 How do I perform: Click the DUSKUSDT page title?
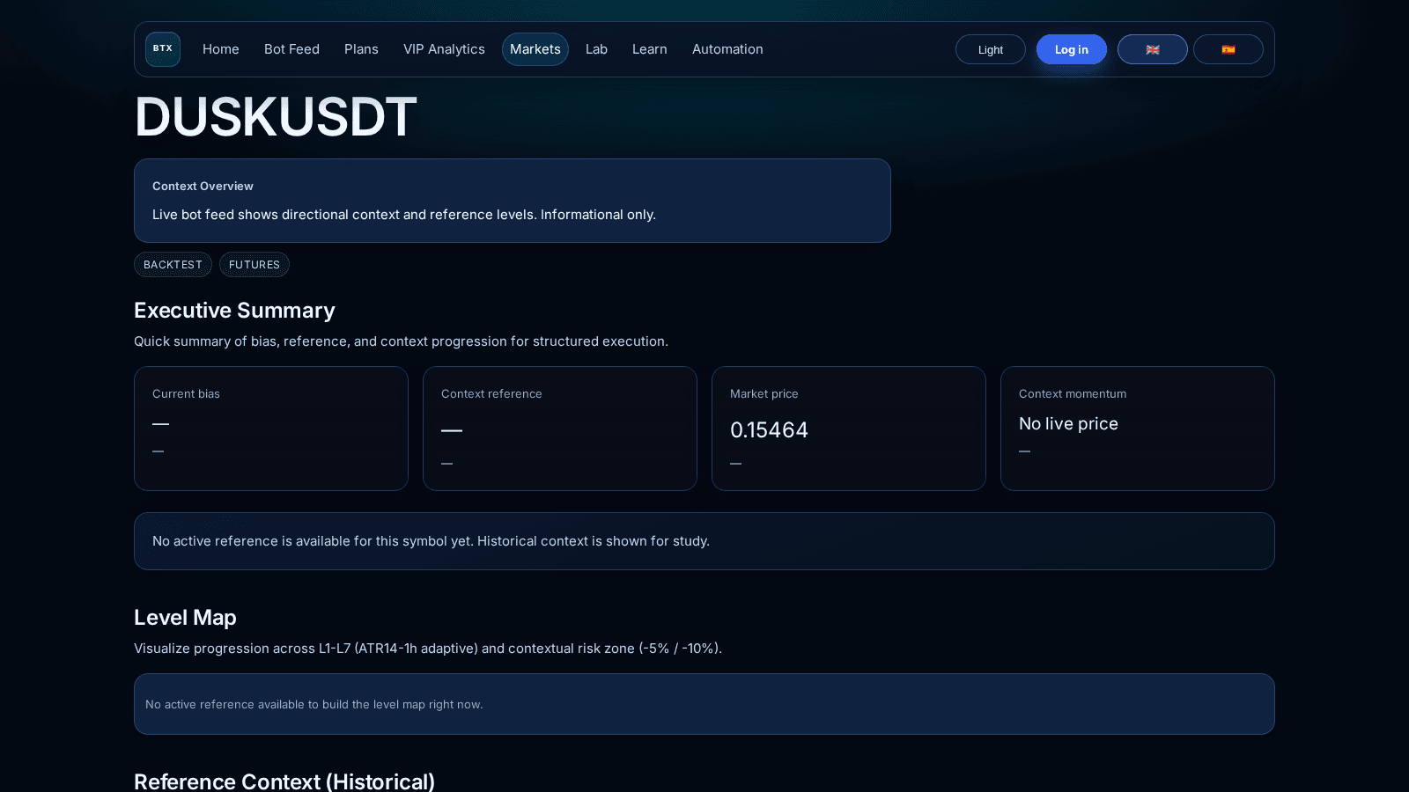[x=275, y=116]
